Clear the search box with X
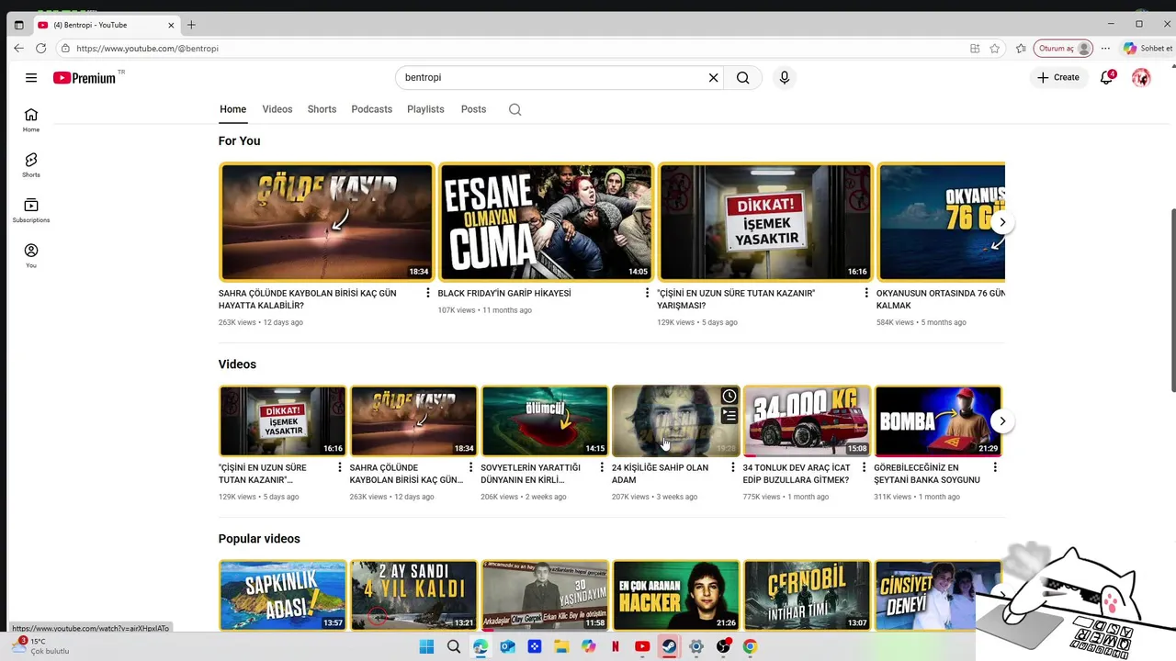1176x661 pixels. tap(713, 78)
